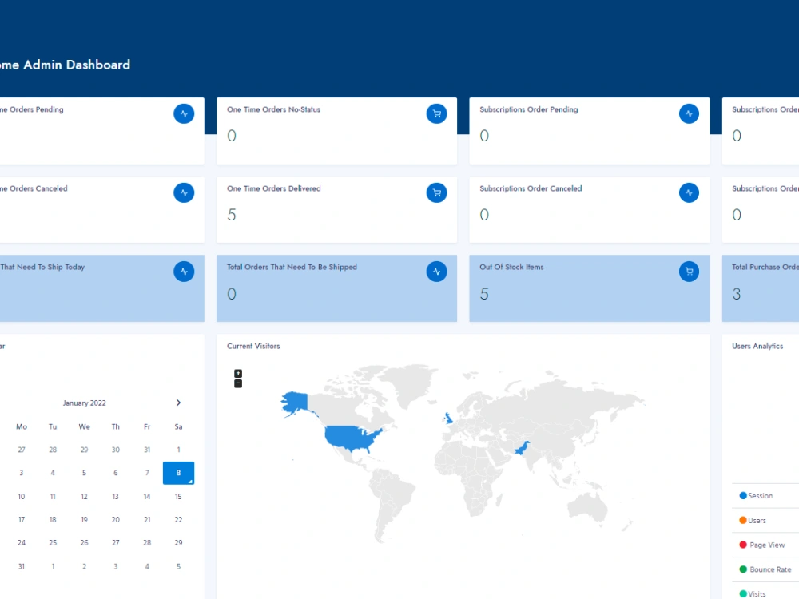Click the January 2022 month header
The height and width of the screenshot is (599, 799).
click(x=84, y=403)
